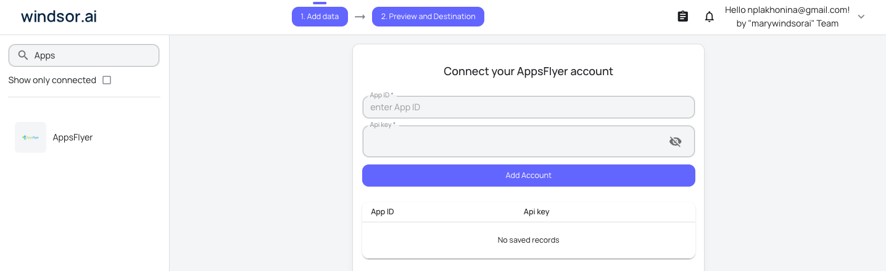Expand the account dropdown chevron

pos(861,17)
